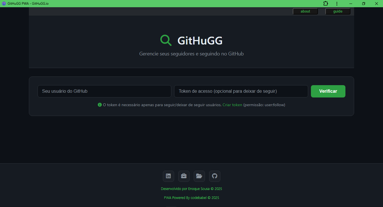This screenshot has width=383, height=207.
Task: Open the briefcase portfolio icon
Action: [x=184, y=176]
